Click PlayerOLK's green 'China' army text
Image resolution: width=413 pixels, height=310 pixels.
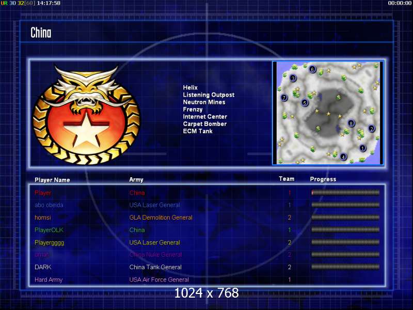point(137,230)
